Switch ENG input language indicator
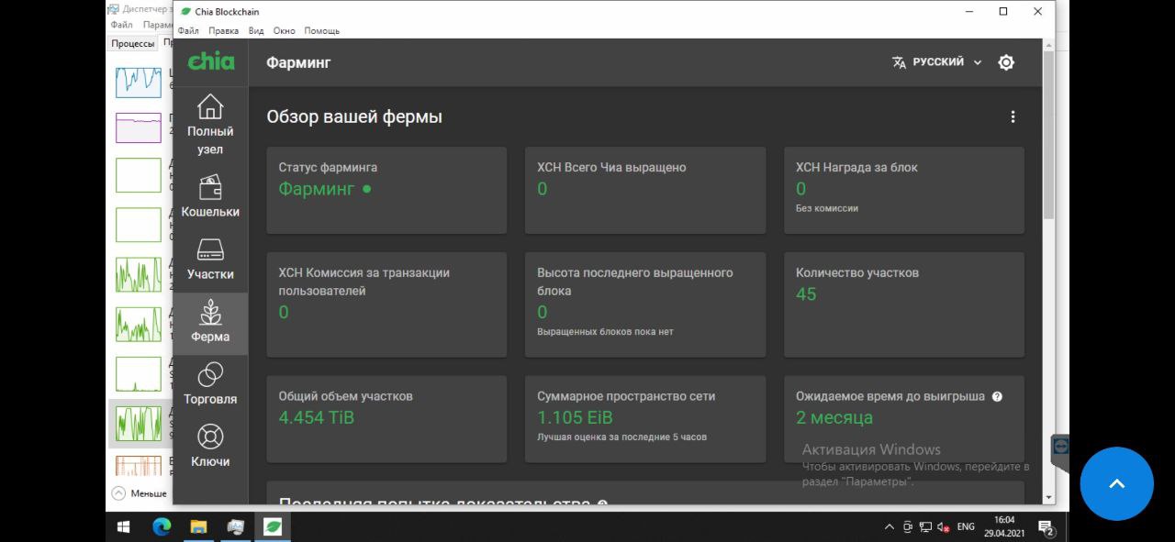The width and height of the screenshot is (1175, 542). (x=966, y=527)
